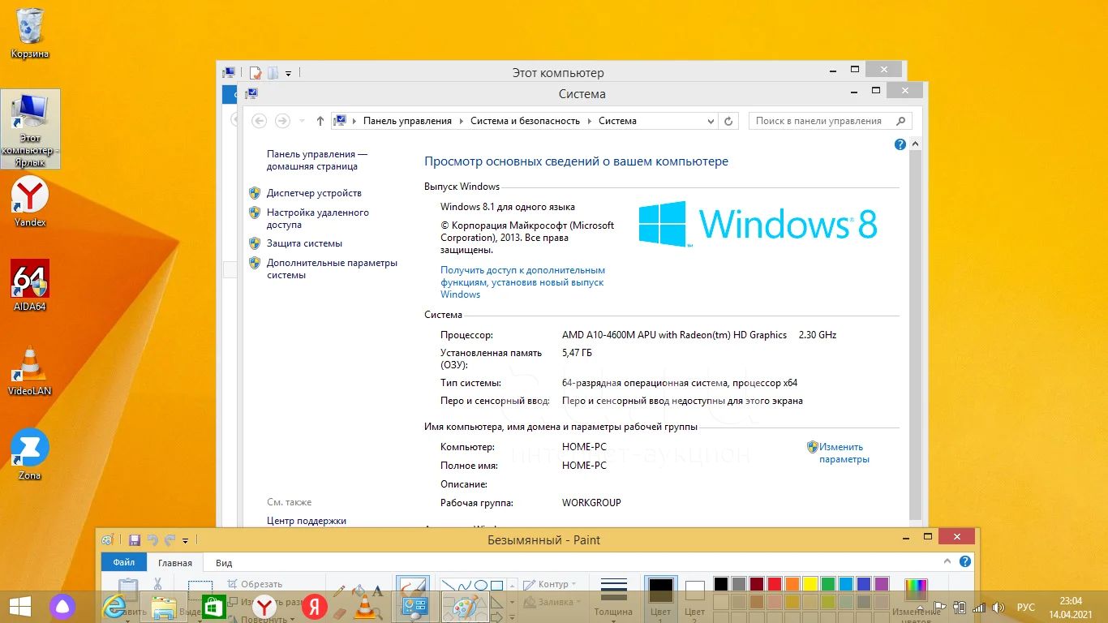Click Save icon in Paint quick access toolbar
Screen dimensions: 1108x623
tap(135, 540)
